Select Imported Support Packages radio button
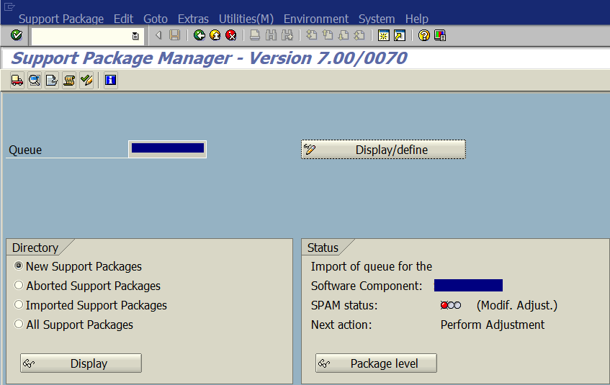This screenshot has height=385, width=610. [18, 304]
